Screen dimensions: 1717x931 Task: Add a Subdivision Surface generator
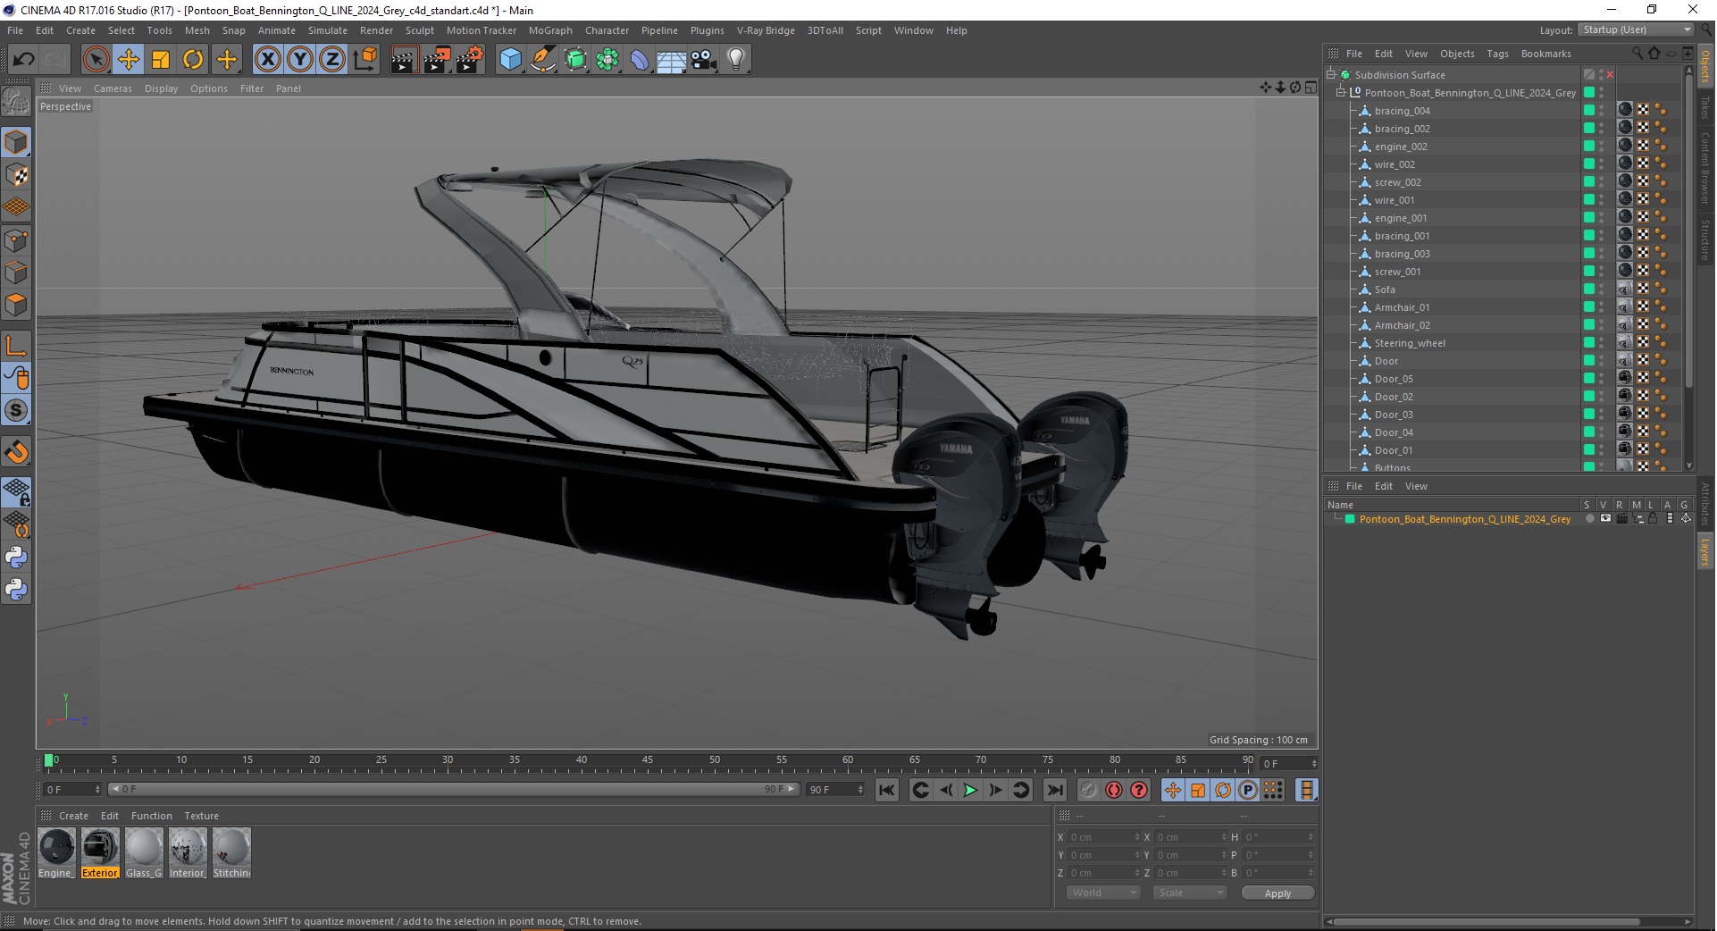click(x=575, y=60)
